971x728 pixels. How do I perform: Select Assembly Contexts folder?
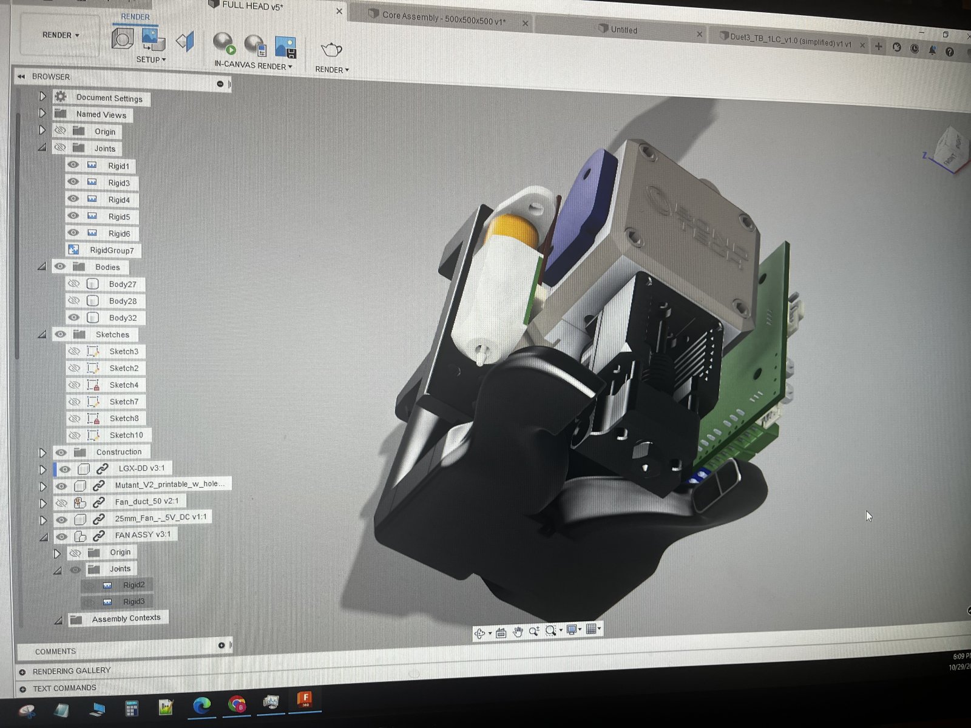click(126, 619)
